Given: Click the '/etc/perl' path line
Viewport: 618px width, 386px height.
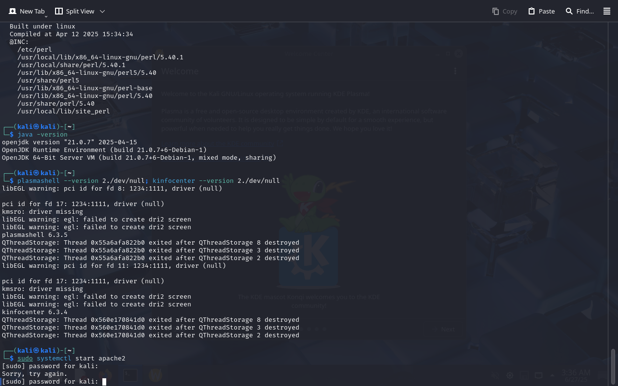Looking at the screenshot, I should (x=35, y=49).
